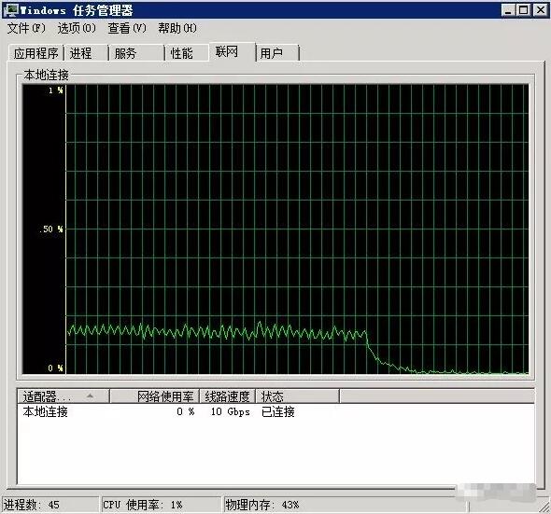Image resolution: width=551 pixels, height=514 pixels.
Task: Minimize the Task Manager window
Action: pyautogui.click(x=508, y=10)
